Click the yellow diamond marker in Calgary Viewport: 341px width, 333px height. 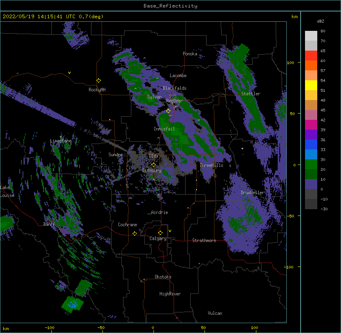point(160,233)
